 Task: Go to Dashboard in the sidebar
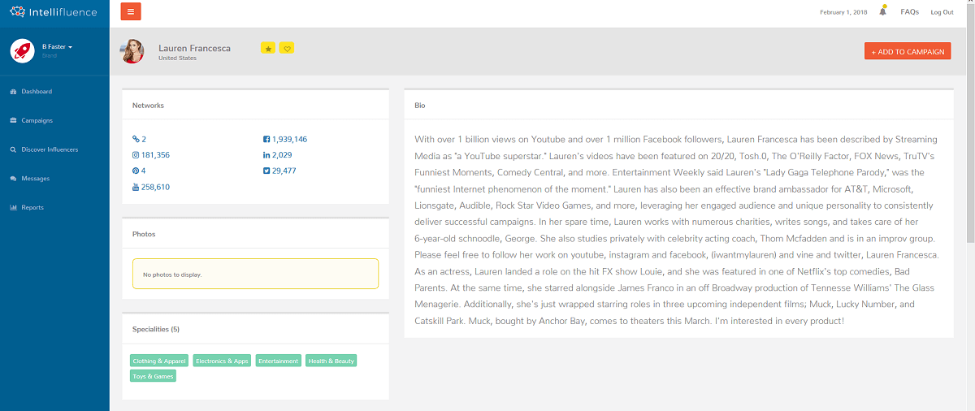coord(31,92)
